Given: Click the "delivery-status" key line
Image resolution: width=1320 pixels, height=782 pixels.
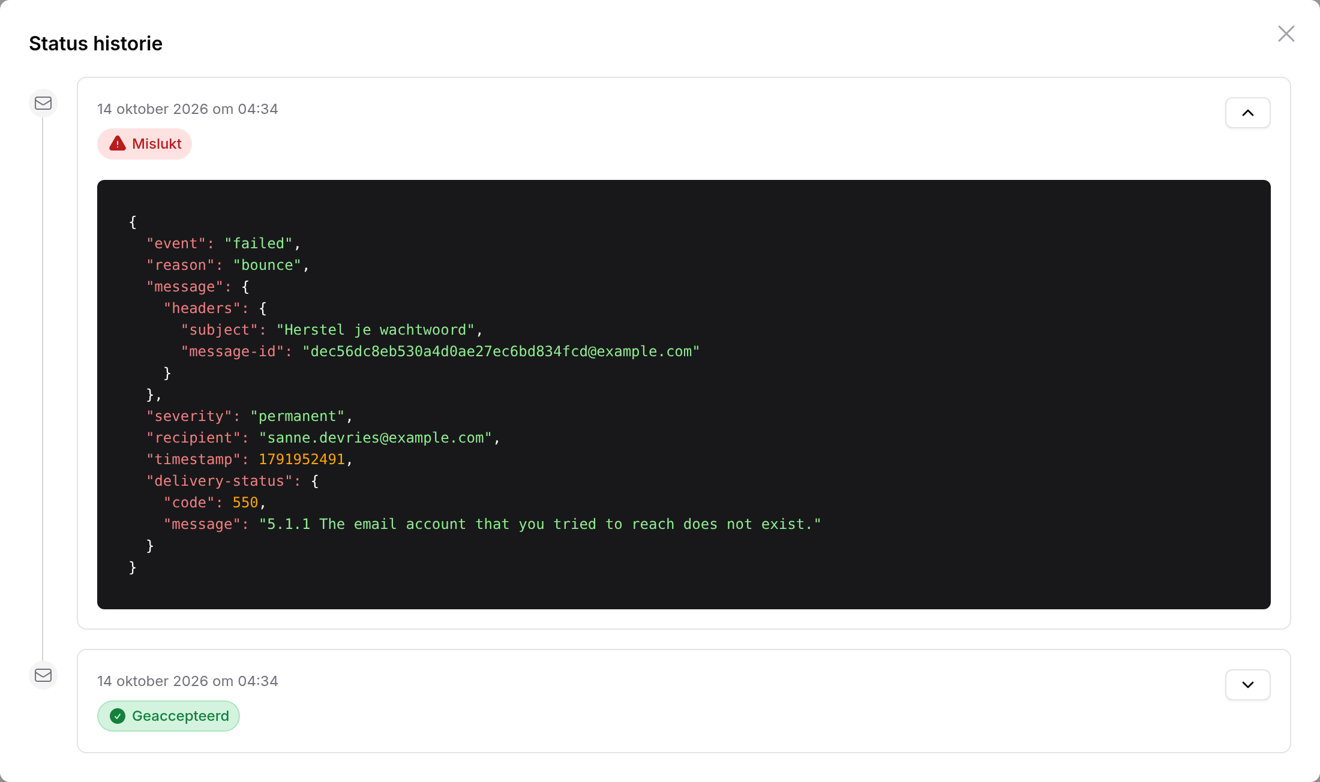Looking at the screenshot, I should pyautogui.click(x=233, y=481).
